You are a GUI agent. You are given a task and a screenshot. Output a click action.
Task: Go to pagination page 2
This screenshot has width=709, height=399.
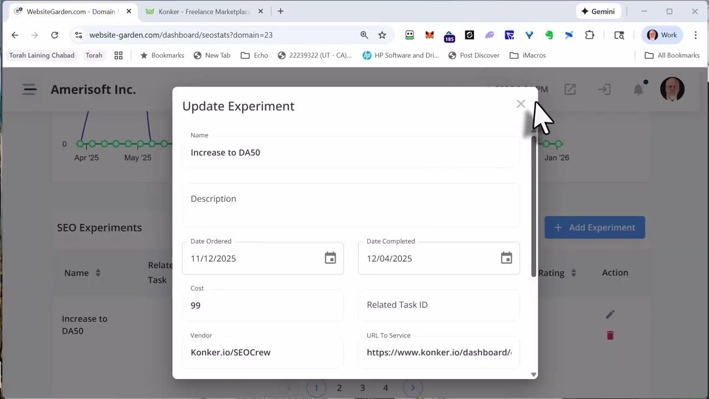tap(339, 388)
